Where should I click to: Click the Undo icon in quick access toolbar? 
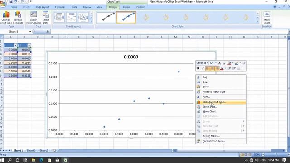[15, 2]
